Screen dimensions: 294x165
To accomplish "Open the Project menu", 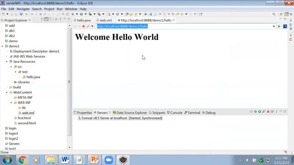I will pos(49,9).
